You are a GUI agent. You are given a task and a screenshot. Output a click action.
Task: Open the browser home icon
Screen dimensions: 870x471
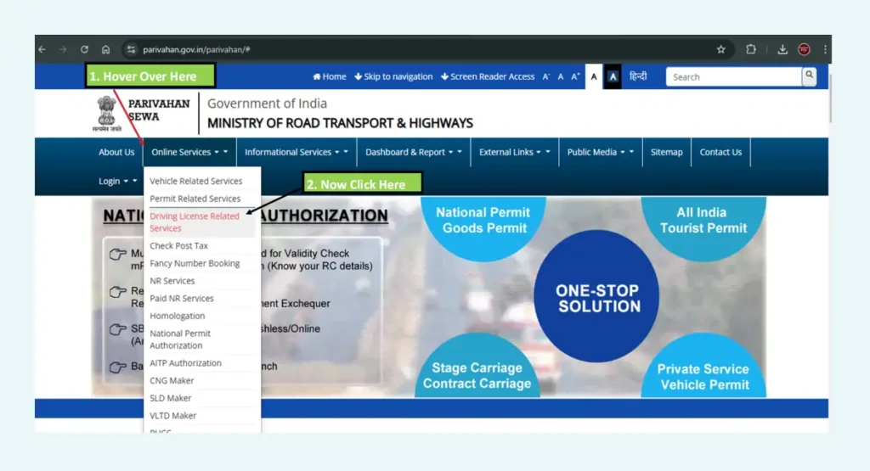[105, 49]
